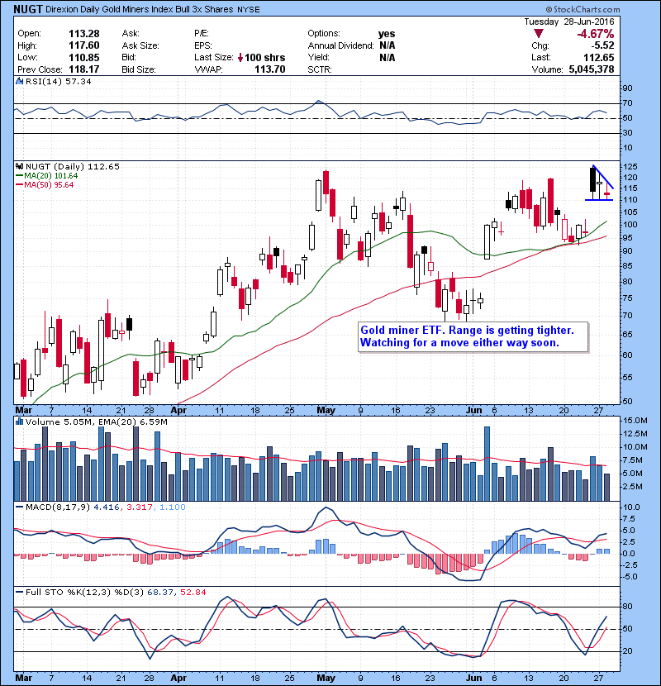This screenshot has height=686, width=661.
Task: Click the 125 price axis label
Action: [x=630, y=167]
